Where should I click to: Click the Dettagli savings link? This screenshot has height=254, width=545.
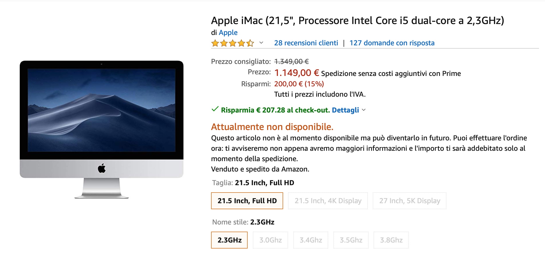(345, 110)
